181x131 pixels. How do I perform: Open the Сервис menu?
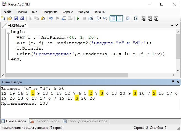coord(68,12)
